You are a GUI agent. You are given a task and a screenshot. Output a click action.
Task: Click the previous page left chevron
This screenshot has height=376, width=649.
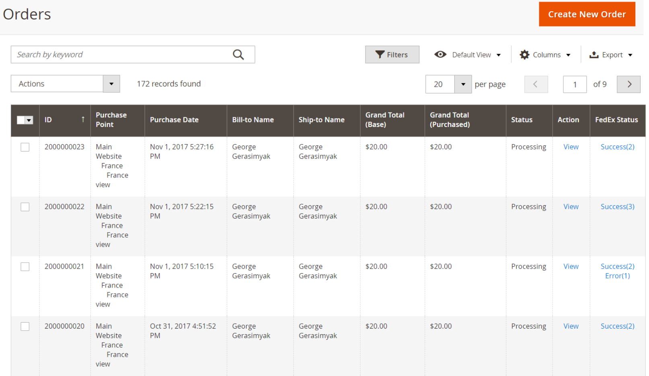coord(536,84)
